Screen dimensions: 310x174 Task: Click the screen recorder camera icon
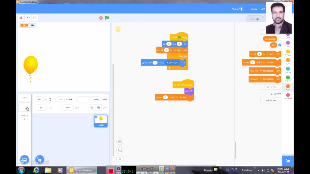coord(118,169)
